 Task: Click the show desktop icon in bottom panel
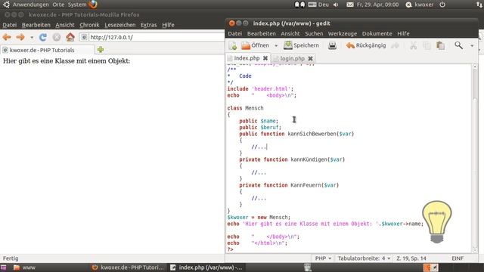[x=3, y=267]
